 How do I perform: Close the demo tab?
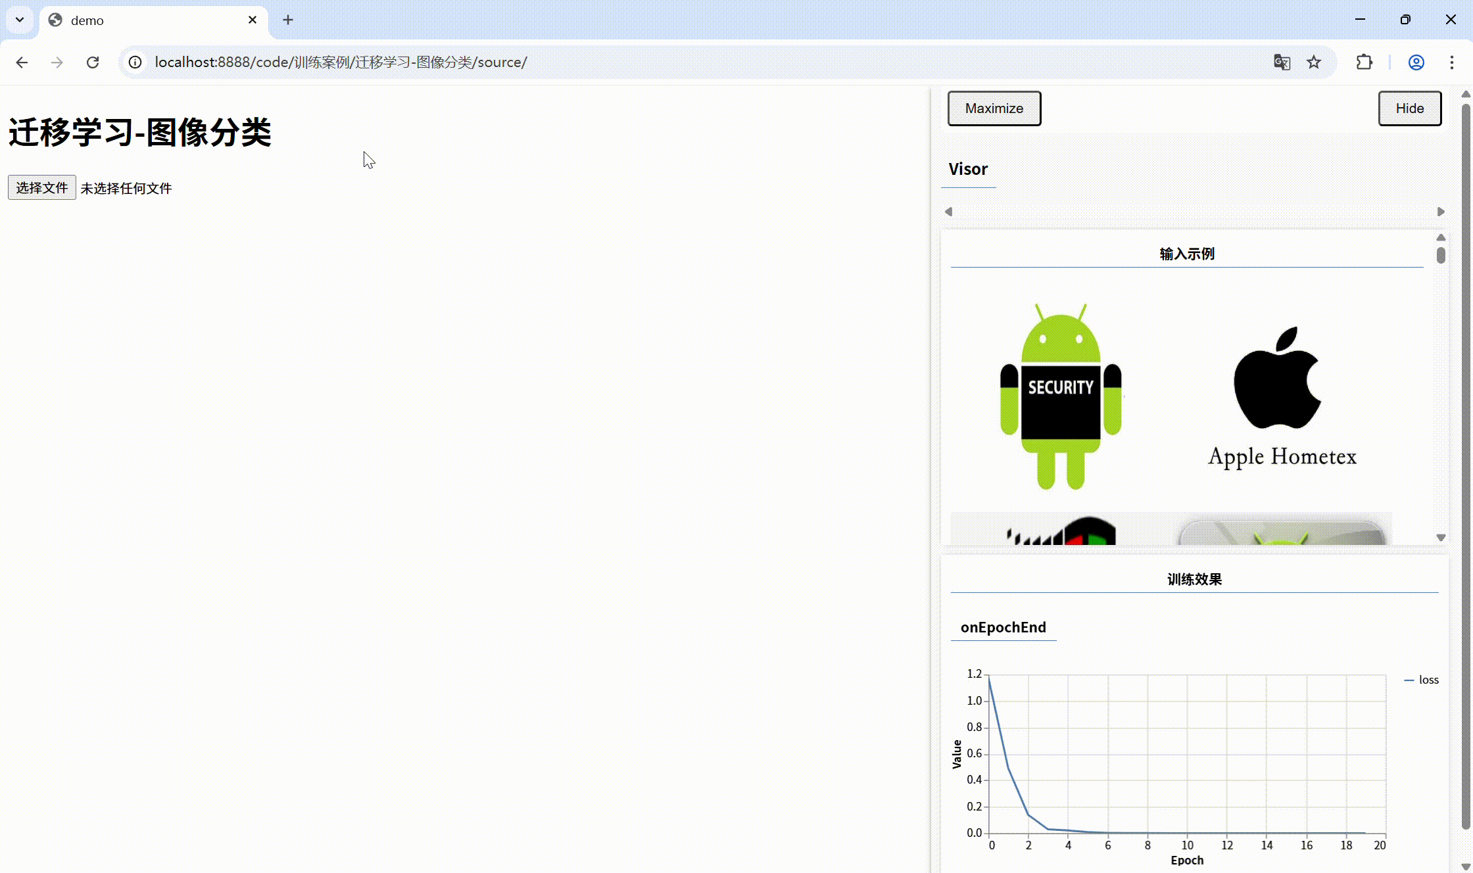pos(253,20)
